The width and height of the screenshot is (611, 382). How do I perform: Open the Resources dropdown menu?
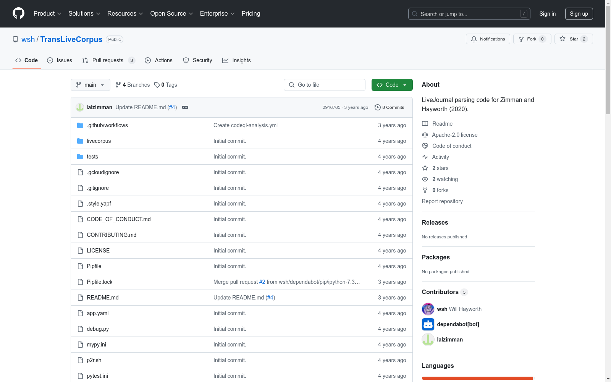coord(125,14)
